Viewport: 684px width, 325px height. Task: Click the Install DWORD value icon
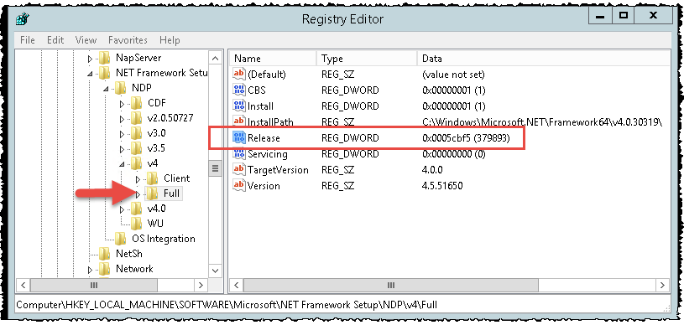click(239, 106)
